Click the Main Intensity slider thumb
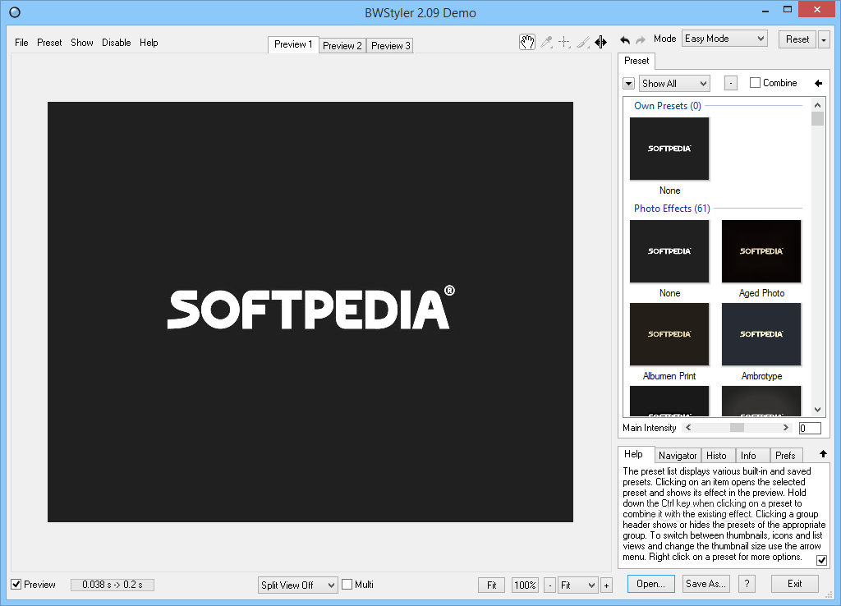Screen dimensions: 841x606 click(x=737, y=428)
